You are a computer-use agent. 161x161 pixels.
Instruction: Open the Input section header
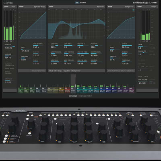[x=10, y=7]
